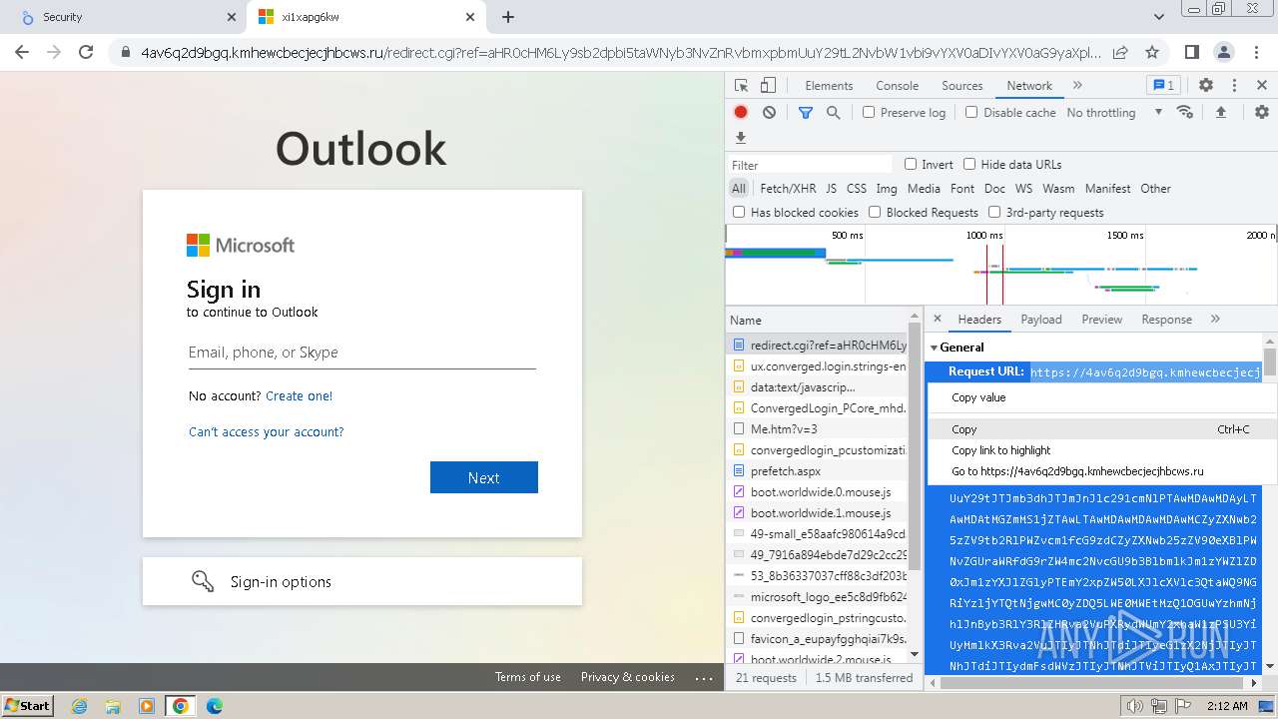Filter requests by JS type
1278x719 pixels.
831,189
